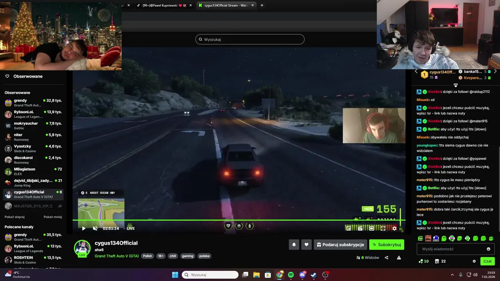Jump to LIVE in the player
Image resolution: width=500 pixels, height=281 pixels.
point(130,228)
